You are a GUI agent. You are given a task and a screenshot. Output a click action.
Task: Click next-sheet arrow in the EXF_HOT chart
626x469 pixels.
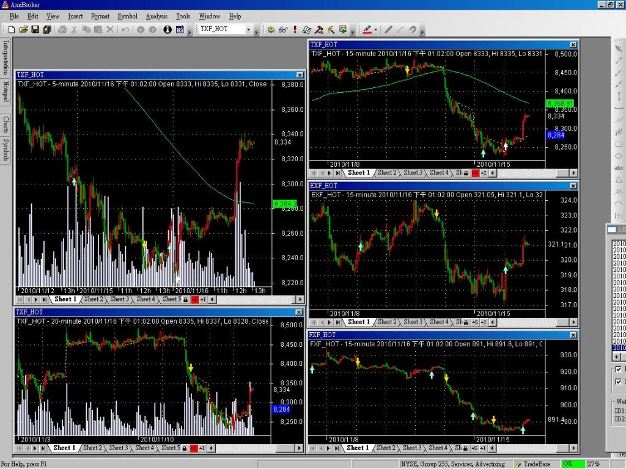[329, 322]
